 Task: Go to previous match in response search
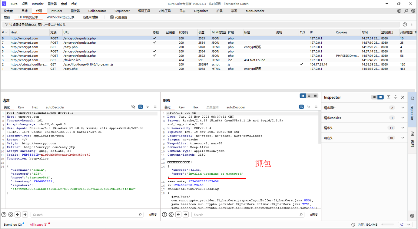(178, 215)
